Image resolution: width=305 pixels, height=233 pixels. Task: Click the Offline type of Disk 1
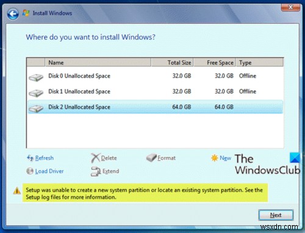click(x=248, y=91)
